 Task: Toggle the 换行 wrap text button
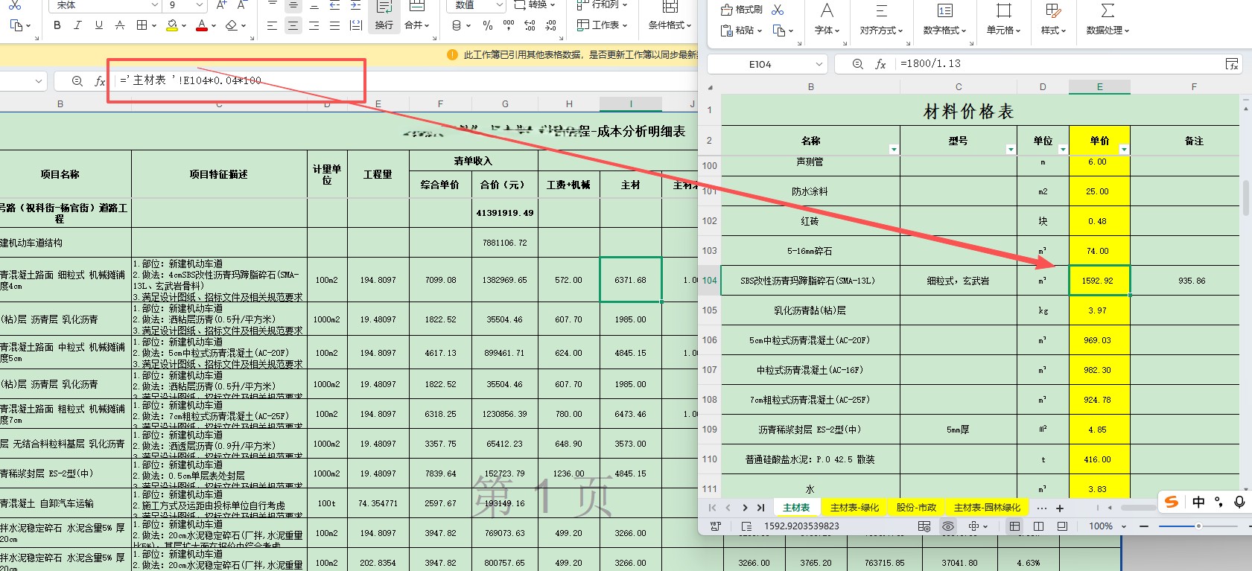(x=384, y=16)
